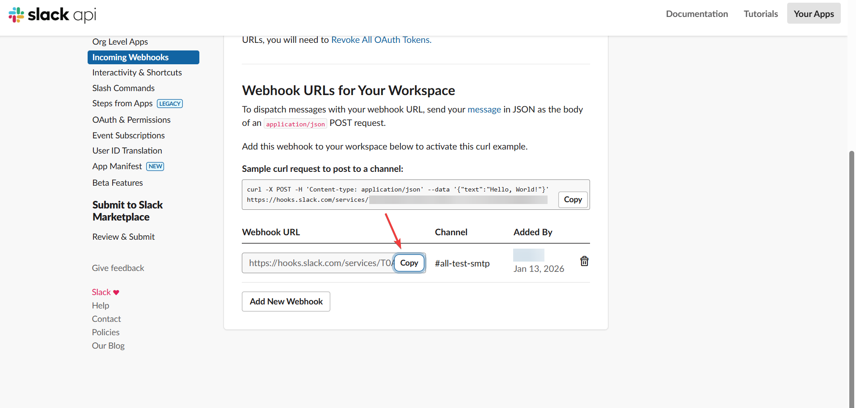Screen dimensions: 856x408
Task: Copy the webhook URL from the table
Action: pos(409,263)
